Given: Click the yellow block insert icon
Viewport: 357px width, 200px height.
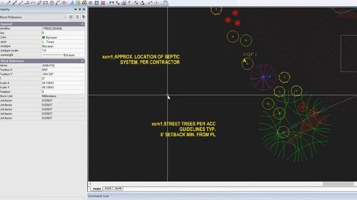Looking at the screenshot, I should pos(84,3).
